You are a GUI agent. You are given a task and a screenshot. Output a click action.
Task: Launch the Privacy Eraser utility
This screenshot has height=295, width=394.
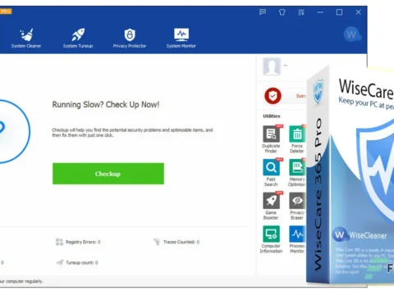297,206
